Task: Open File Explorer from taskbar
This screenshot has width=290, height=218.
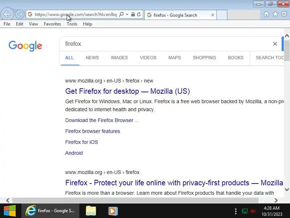Action: 91,211
